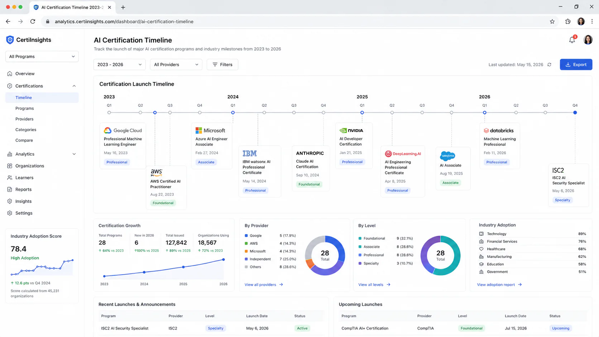Click the Upcoming status badge

click(561, 328)
